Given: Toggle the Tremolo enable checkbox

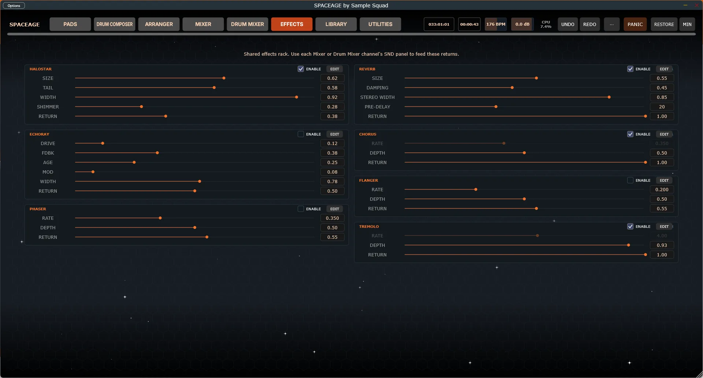Looking at the screenshot, I should 630,226.
